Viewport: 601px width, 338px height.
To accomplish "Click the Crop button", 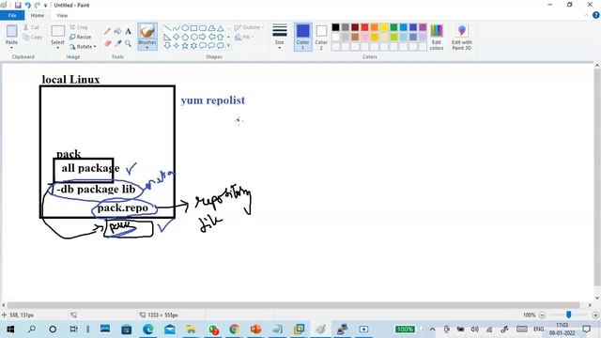I will [79, 27].
